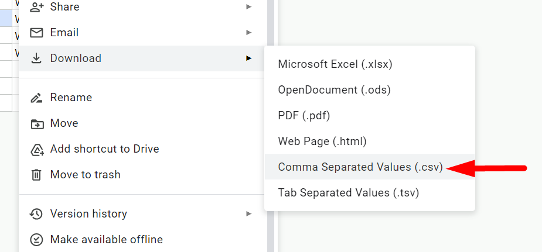Pick Web Page (.html) export

tap(322, 141)
